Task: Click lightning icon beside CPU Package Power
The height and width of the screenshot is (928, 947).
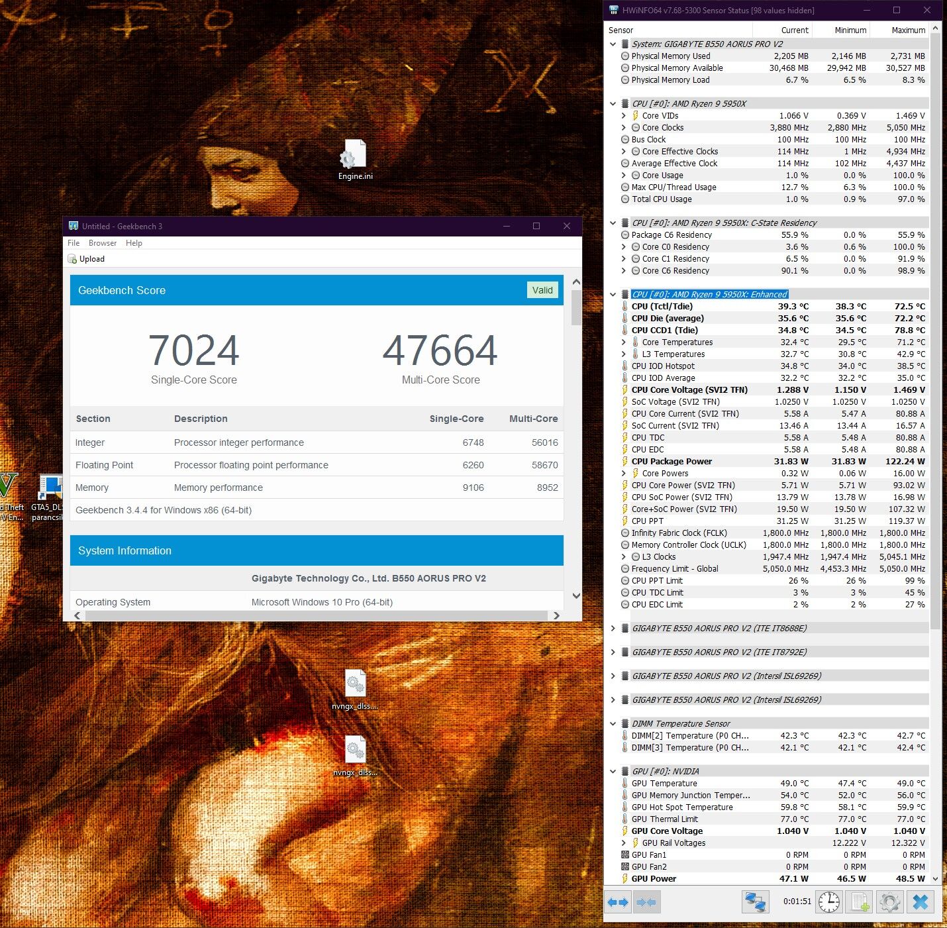Action: [624, 462]
